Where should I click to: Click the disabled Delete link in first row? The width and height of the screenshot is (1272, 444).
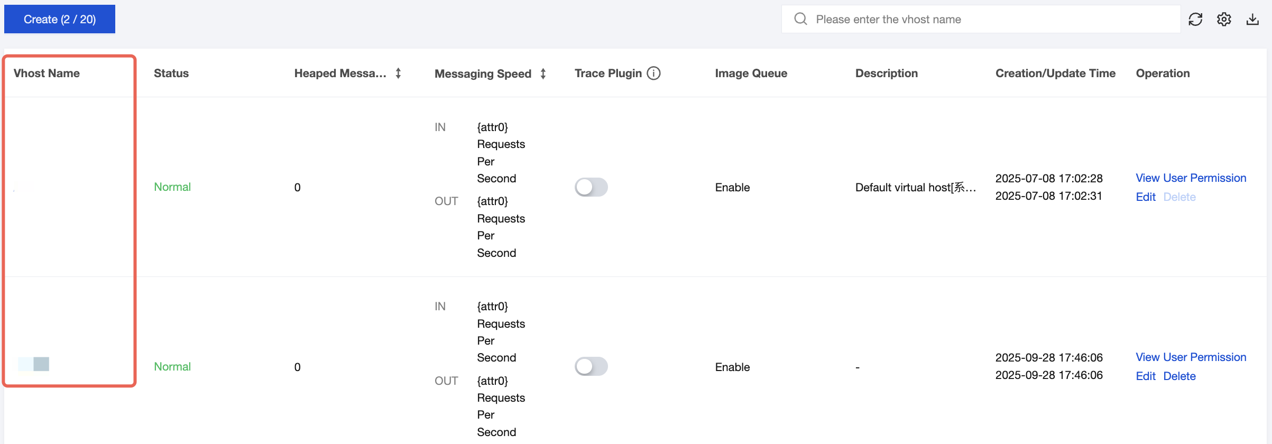coord(1179,197)
